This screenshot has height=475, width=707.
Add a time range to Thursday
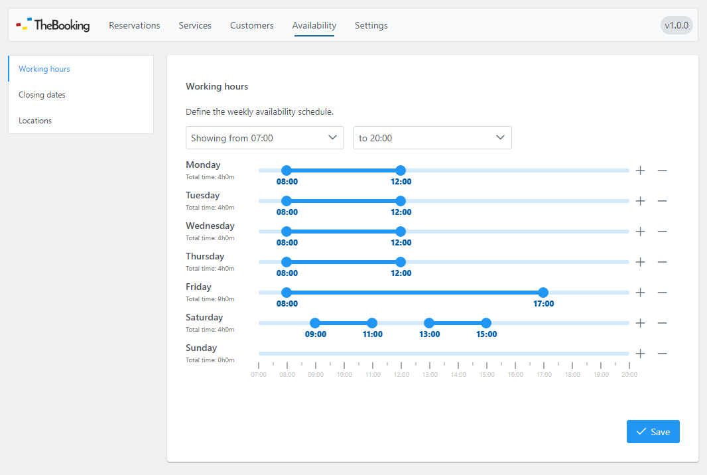(640, 262)
